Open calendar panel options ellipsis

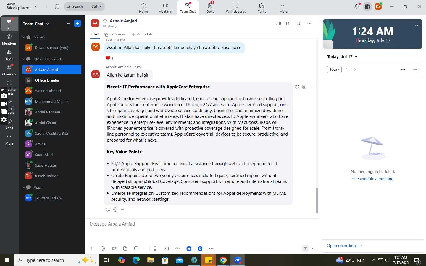click(403, 69)
